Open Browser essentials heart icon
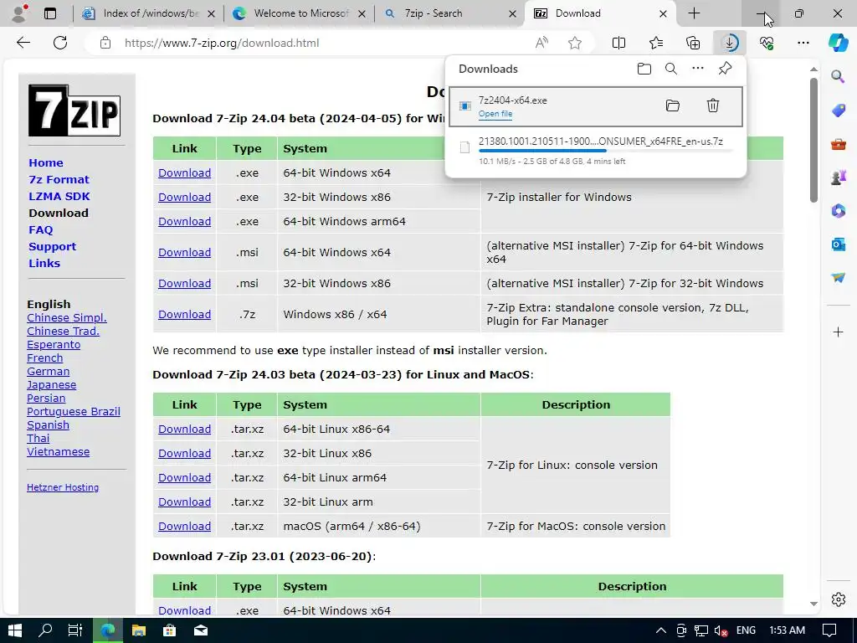Screen dimensions: 857x643 coord(767,43)
